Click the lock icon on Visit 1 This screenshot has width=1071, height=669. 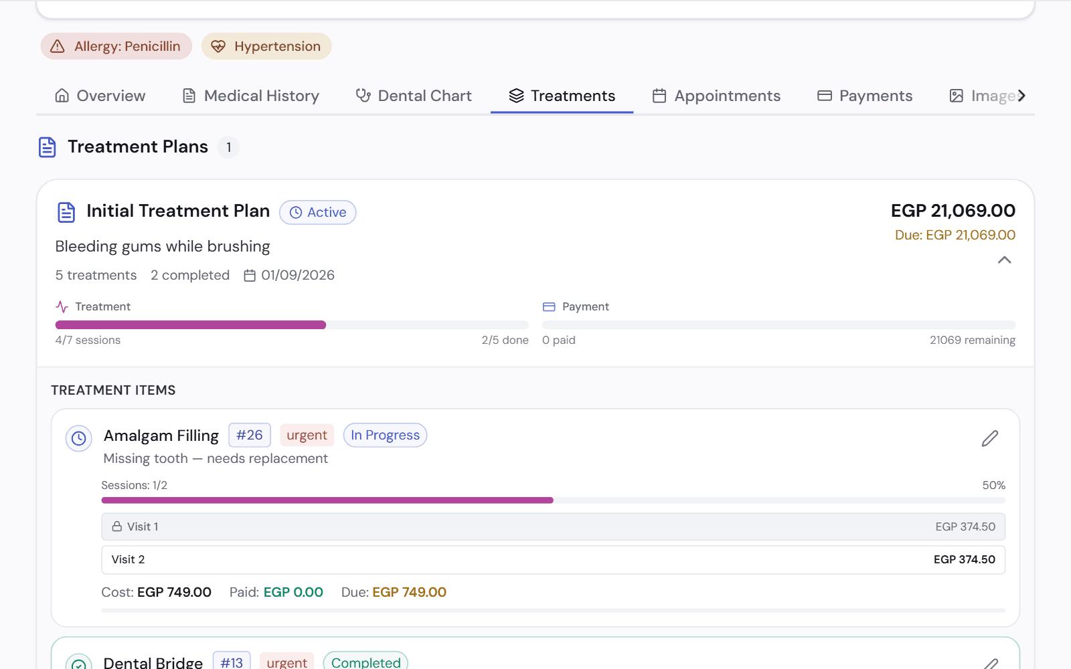(x=117, y=527)
